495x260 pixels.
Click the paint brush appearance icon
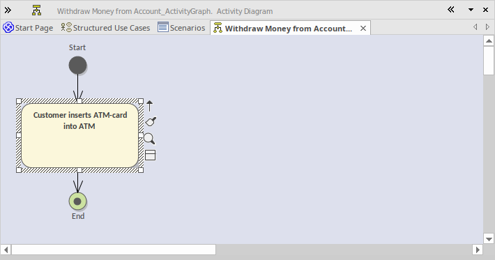click(151, 121)
